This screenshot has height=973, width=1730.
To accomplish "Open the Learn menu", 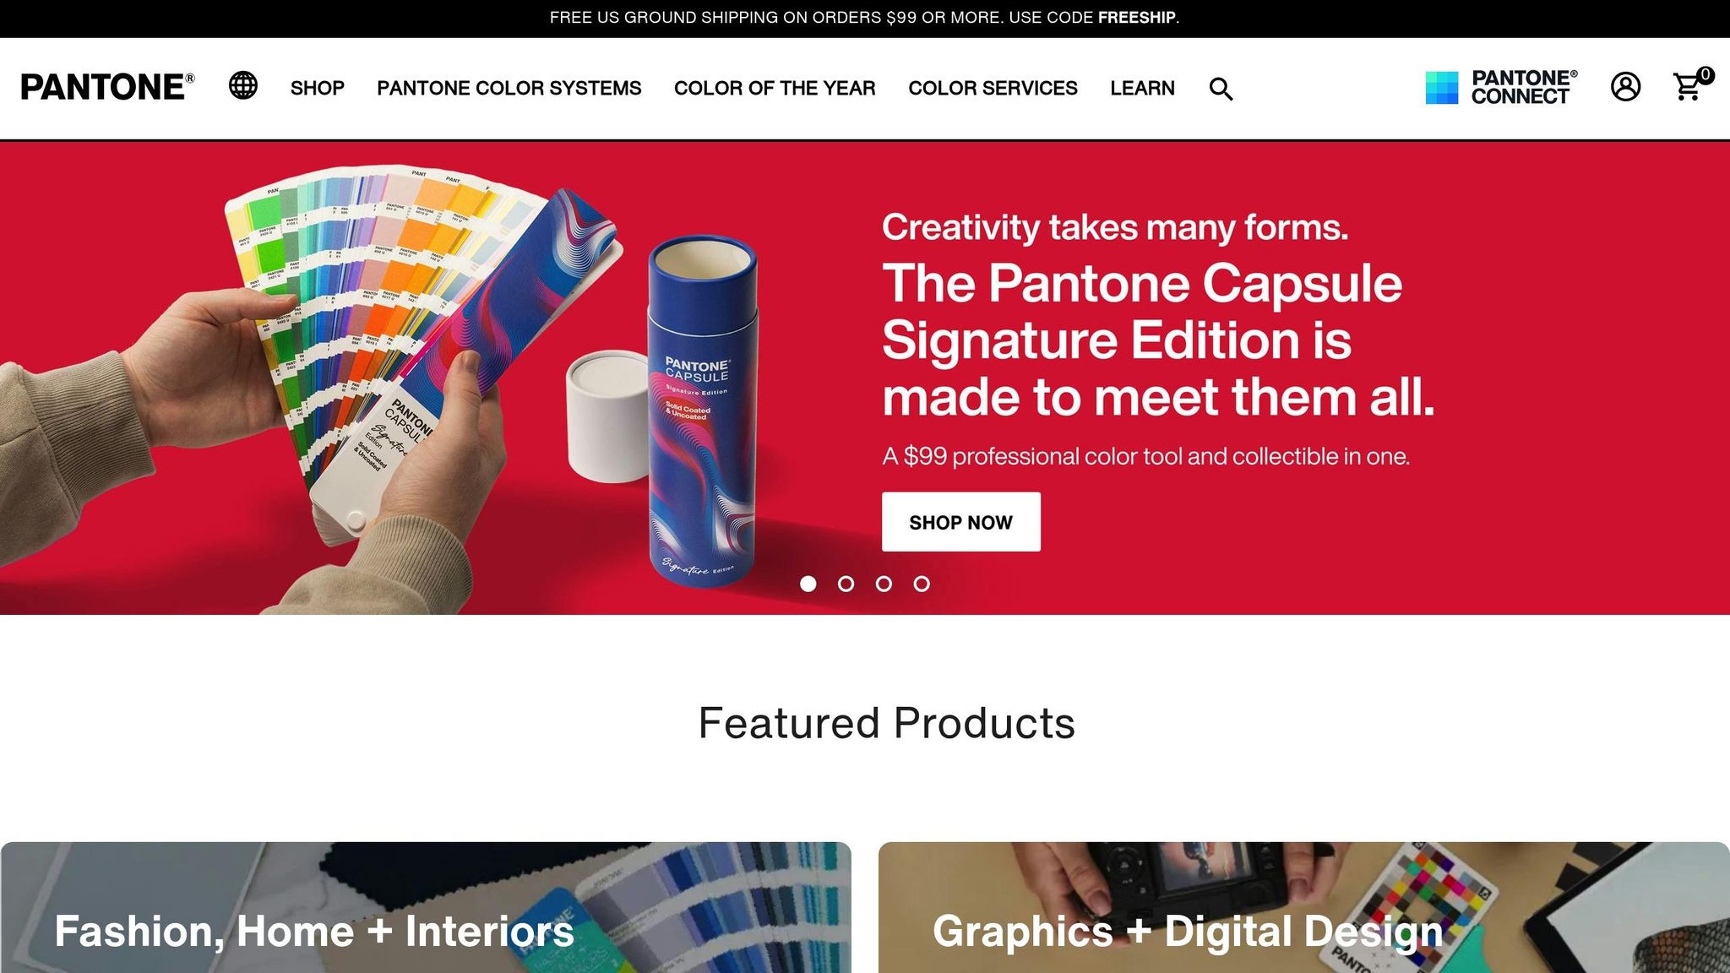I will pyautogui.click(x=1142, y=88).
